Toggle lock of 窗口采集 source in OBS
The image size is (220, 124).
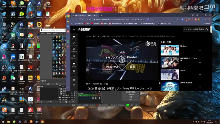coord(74,95)
